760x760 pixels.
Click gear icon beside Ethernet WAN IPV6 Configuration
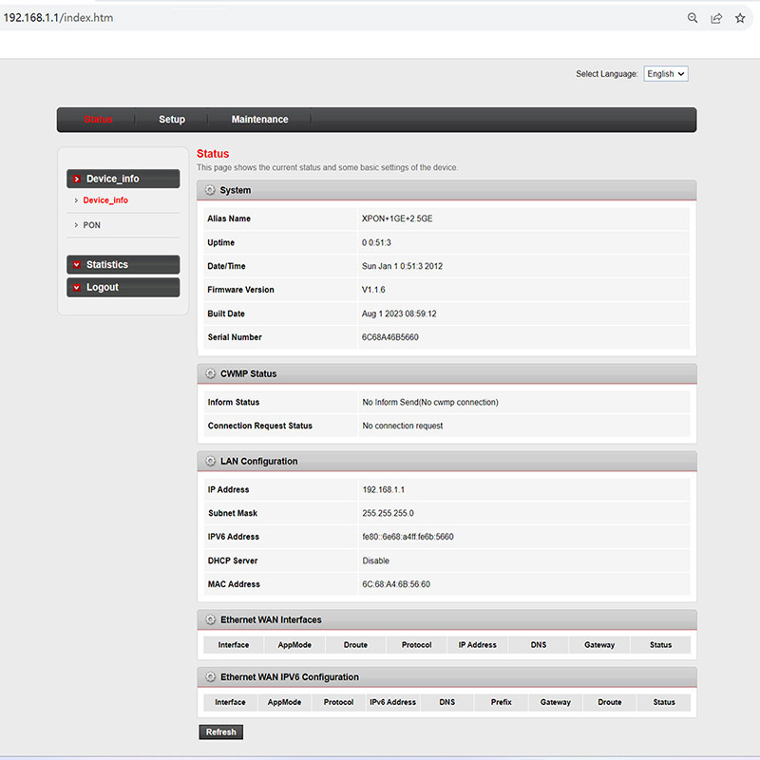pyautogui.click(x=210, y=677)
